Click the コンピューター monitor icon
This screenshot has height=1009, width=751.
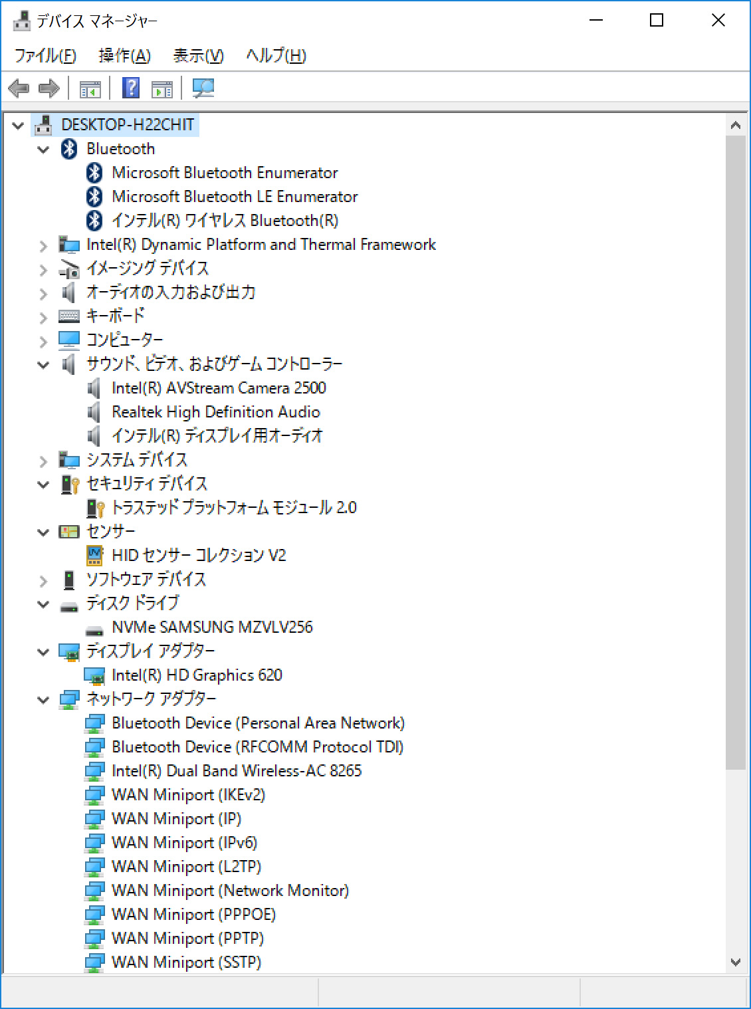(69, 340)
